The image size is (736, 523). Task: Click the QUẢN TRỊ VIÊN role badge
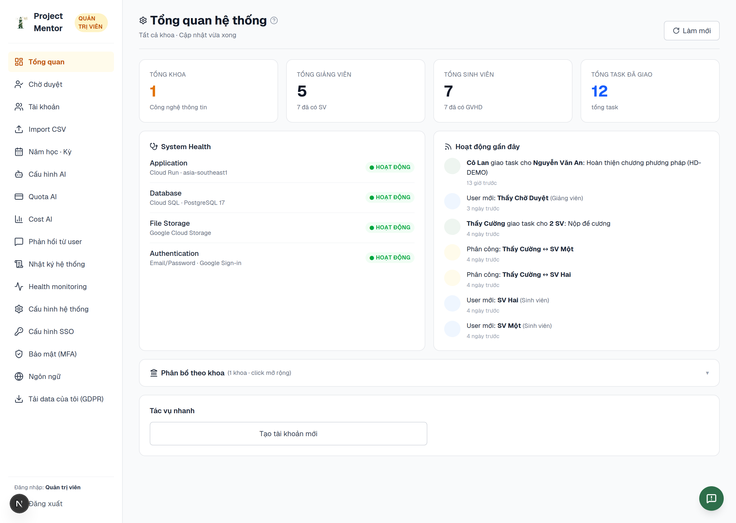[x=91, y=22]
